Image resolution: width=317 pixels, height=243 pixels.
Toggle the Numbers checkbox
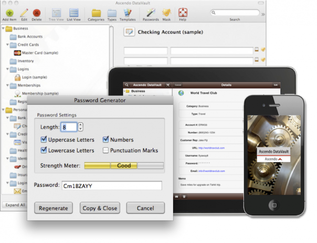tap(105, 139)
